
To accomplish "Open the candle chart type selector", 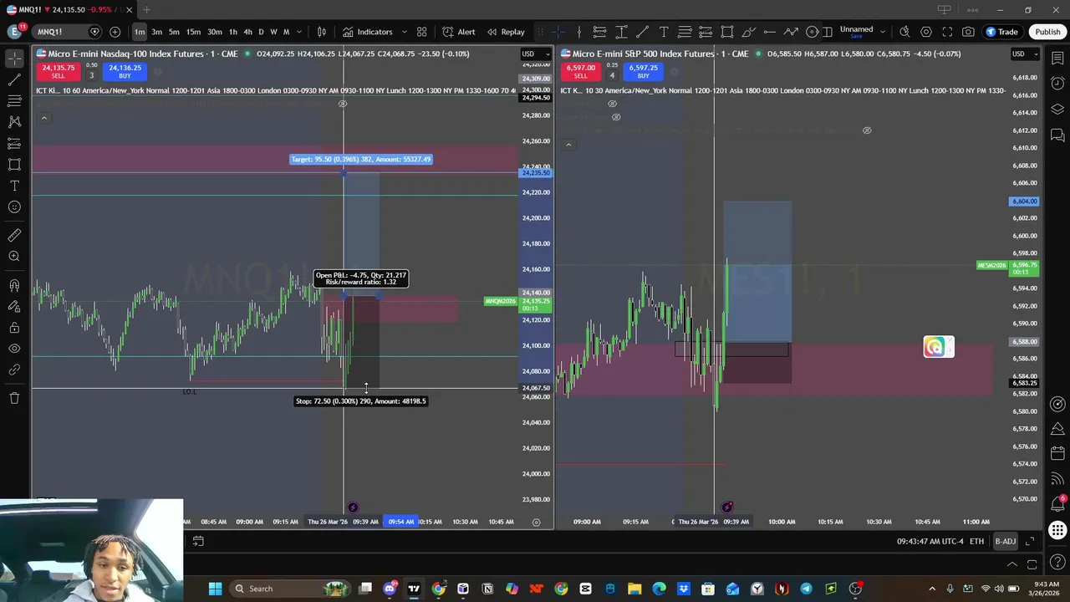I will [x=322, y=32].
